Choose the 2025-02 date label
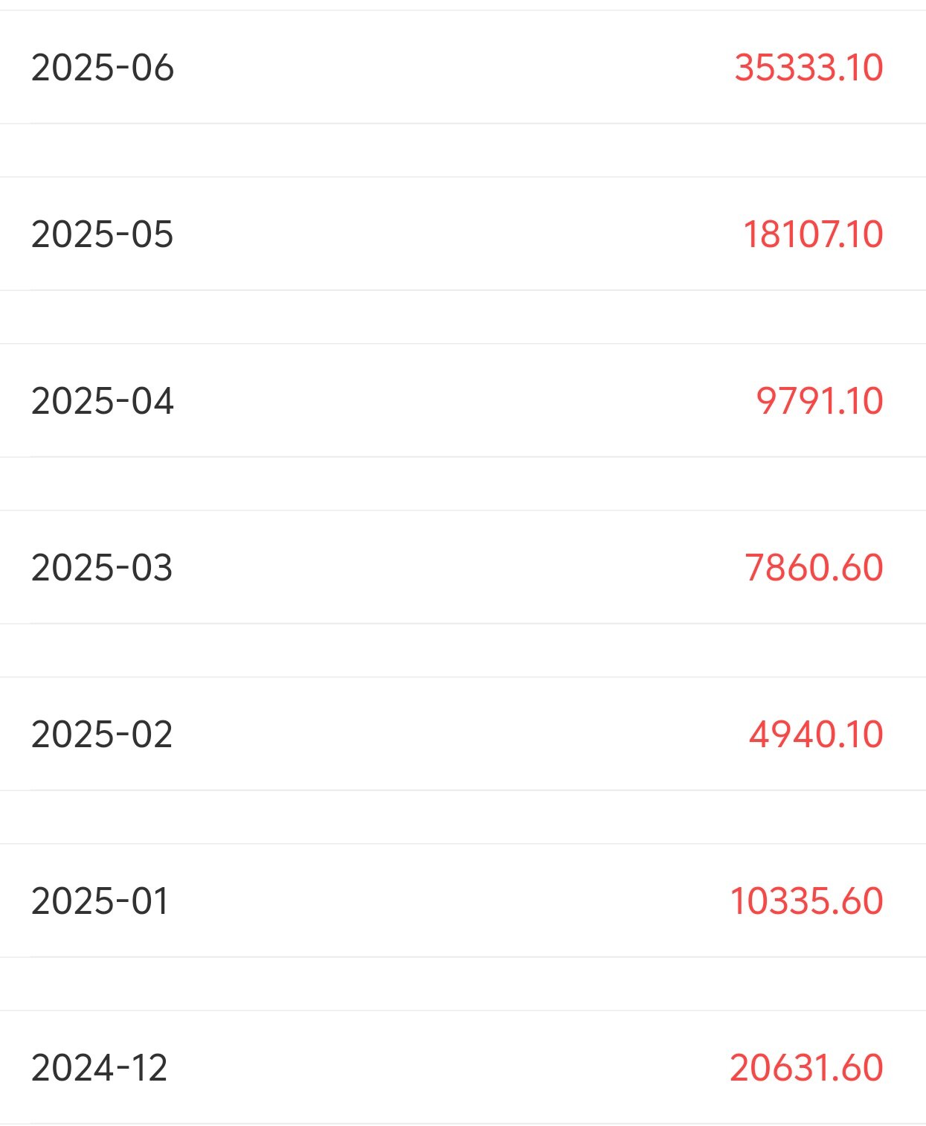Viewport: 926px width, 1126px height. 102,734
